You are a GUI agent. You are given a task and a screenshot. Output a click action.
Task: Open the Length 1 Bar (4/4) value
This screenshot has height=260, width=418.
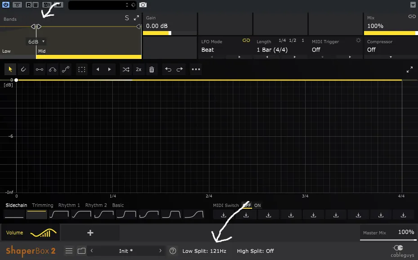tap(272, 50)
